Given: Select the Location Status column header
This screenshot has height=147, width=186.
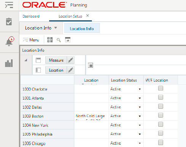Looking at the screenshot, I should pos(126,80).
